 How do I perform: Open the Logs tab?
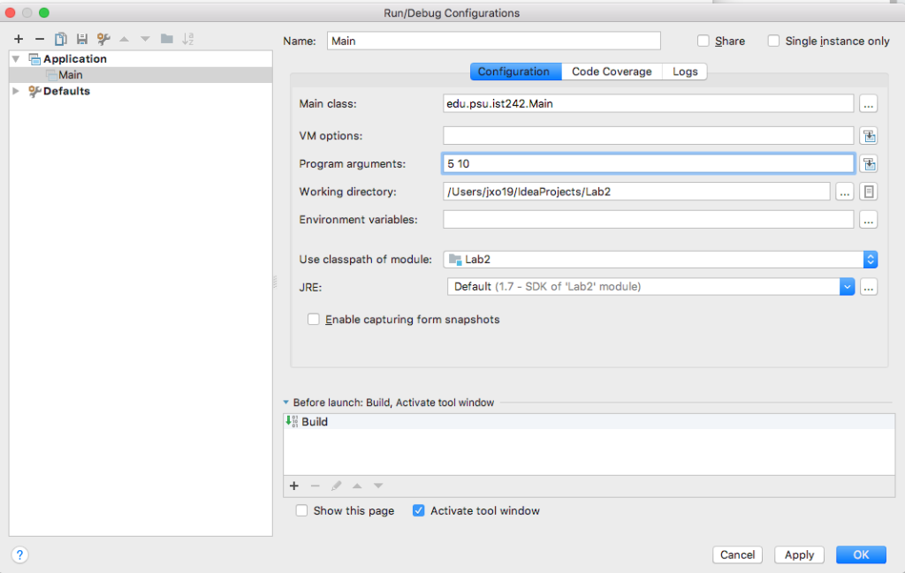[x=684, y=72]
